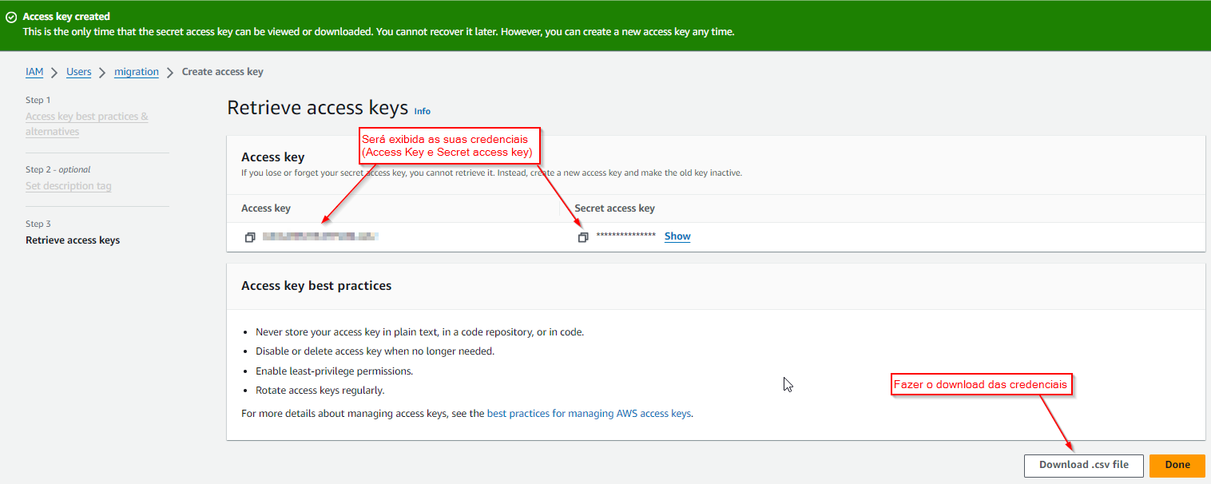Download the .csv file of credentials
Screen dimensions: 1211x484
(x=1083, y=465)
